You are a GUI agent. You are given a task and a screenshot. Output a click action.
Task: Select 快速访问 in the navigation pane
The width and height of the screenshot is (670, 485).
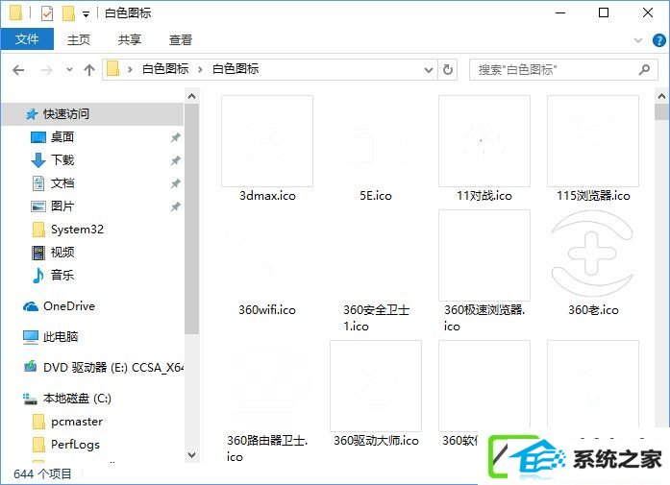tap(92, 114)
